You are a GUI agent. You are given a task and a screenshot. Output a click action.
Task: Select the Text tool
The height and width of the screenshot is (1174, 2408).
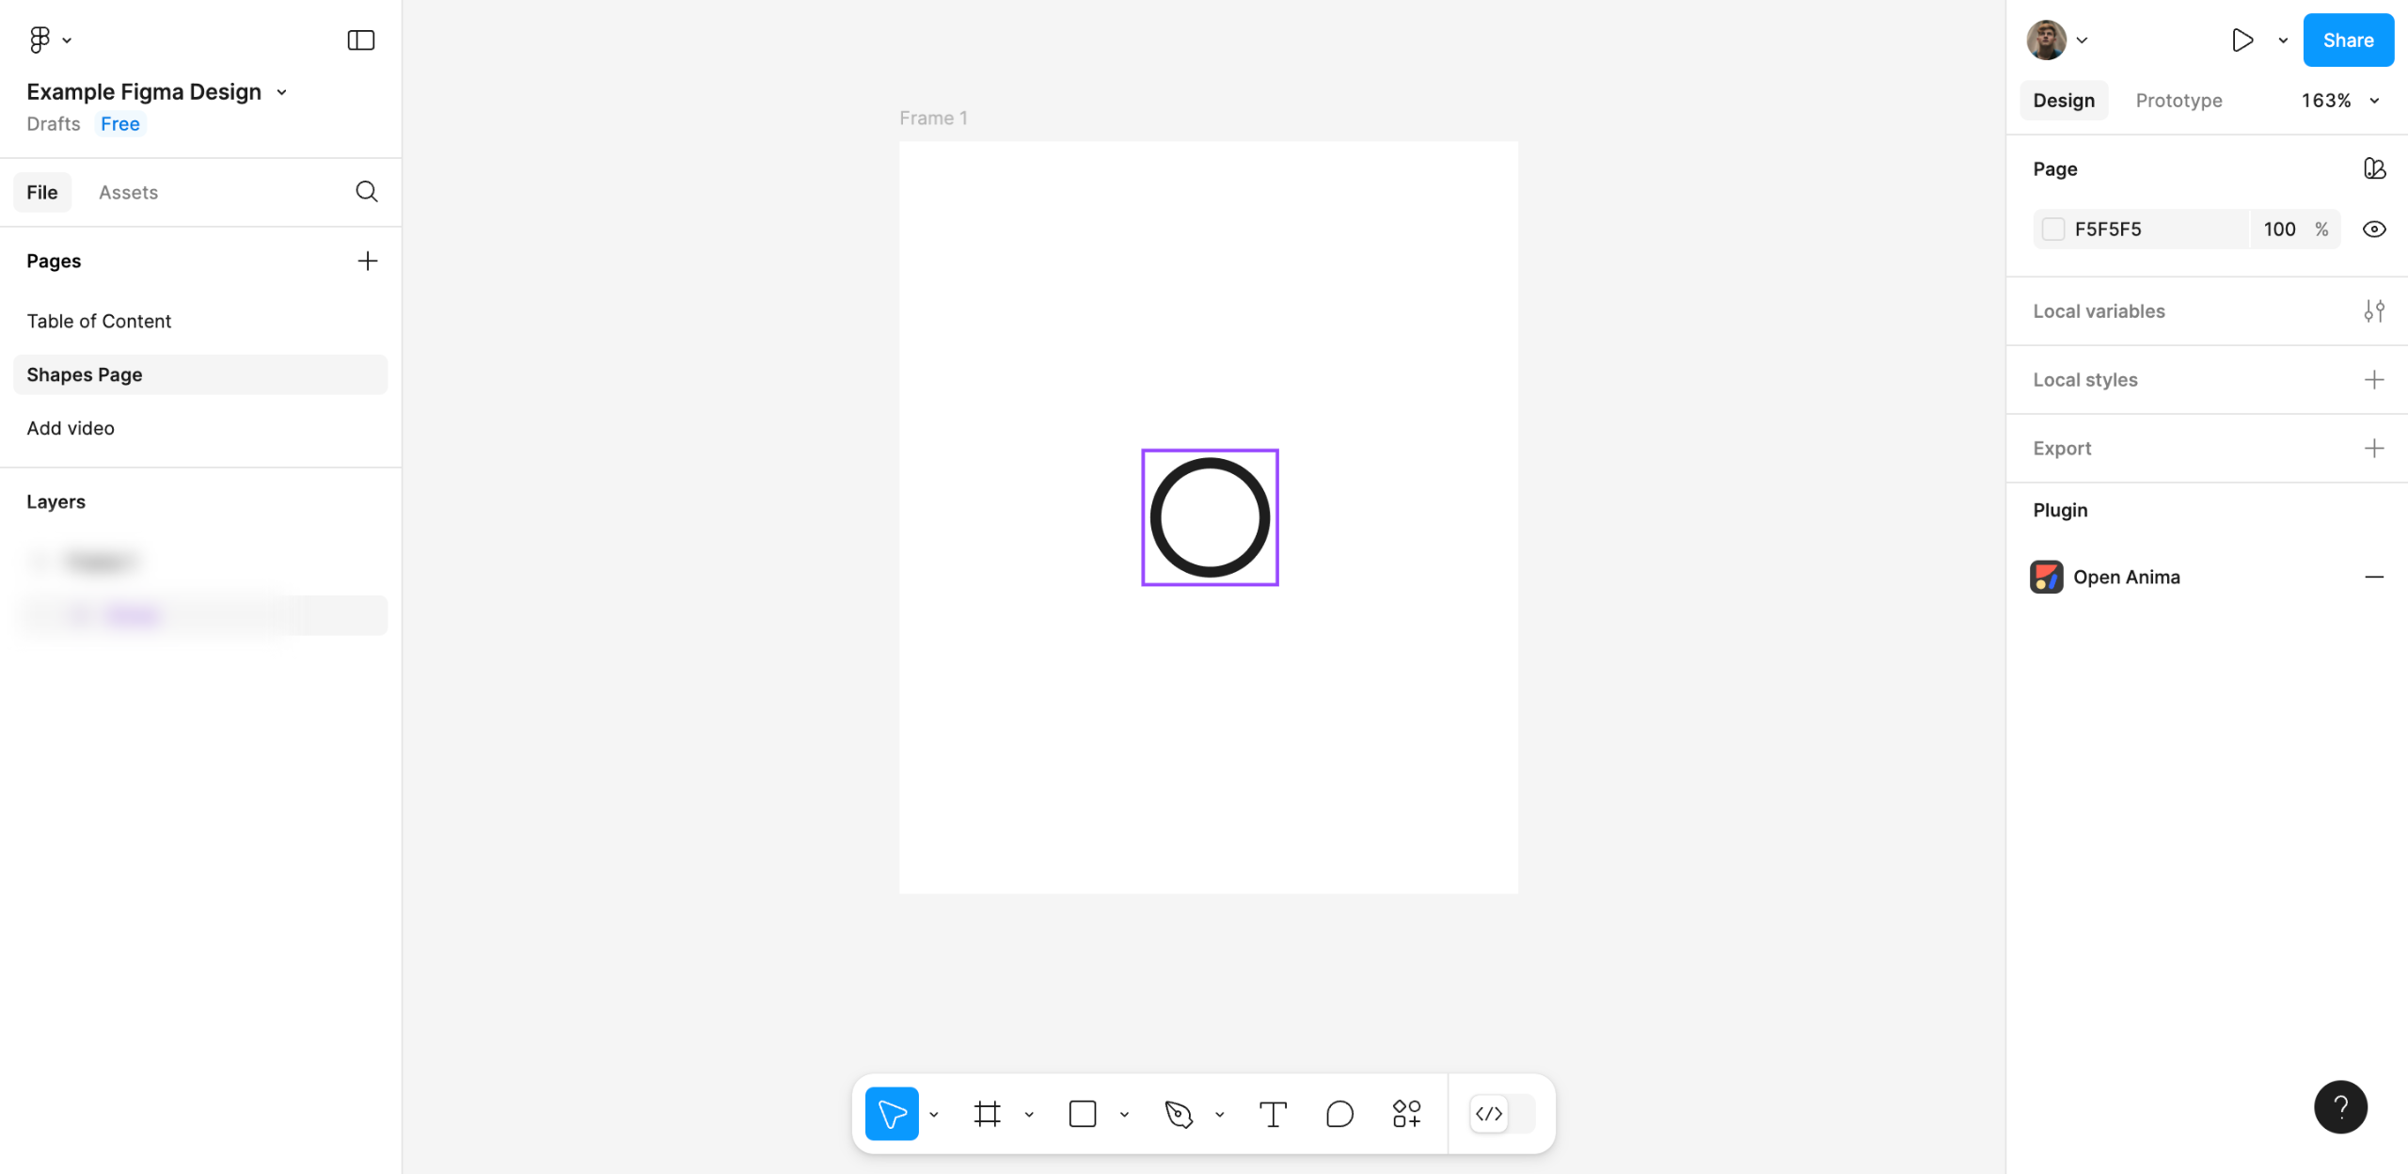pos(1274,1113)
